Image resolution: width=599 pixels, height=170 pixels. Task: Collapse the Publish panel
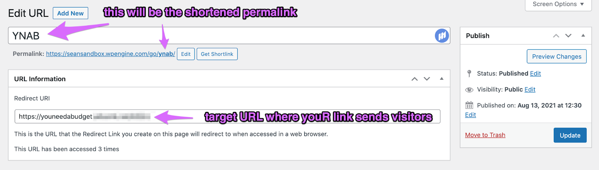click(583, 35)
